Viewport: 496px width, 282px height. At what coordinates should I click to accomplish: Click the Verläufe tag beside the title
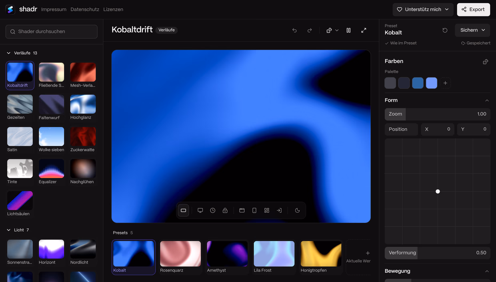pyautogui.click(x=166, y=30)
